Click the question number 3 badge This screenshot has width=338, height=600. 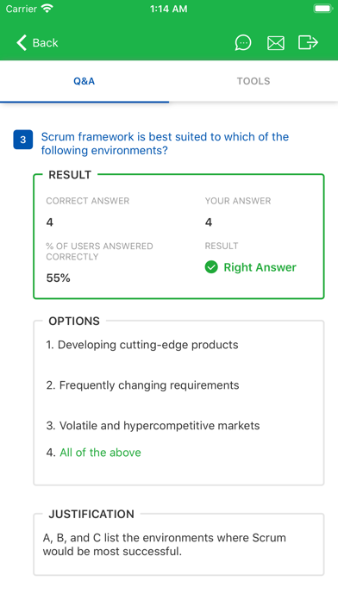coord(23,140)
